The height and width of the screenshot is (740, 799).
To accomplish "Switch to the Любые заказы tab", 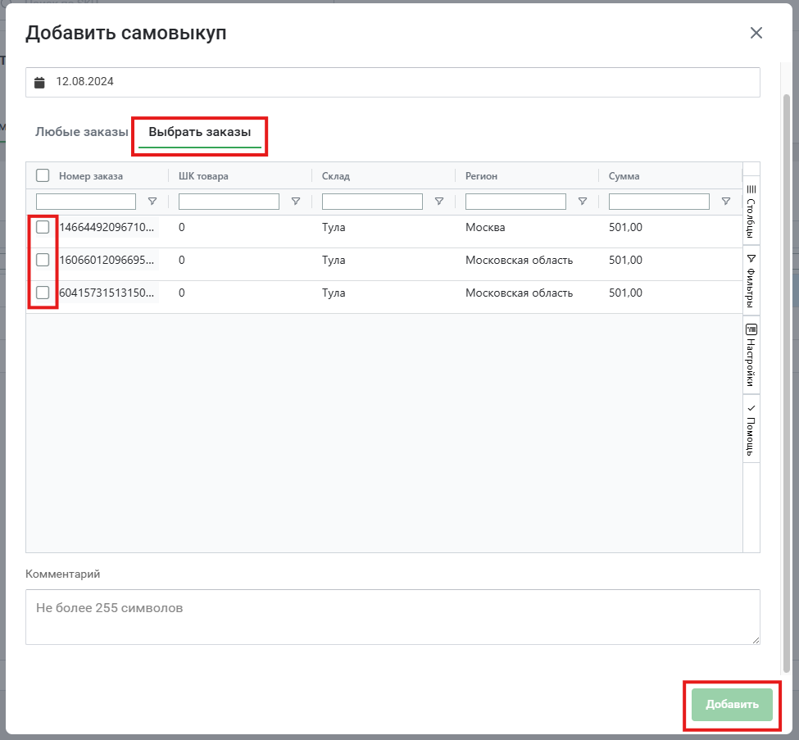I will coord(81,132).
